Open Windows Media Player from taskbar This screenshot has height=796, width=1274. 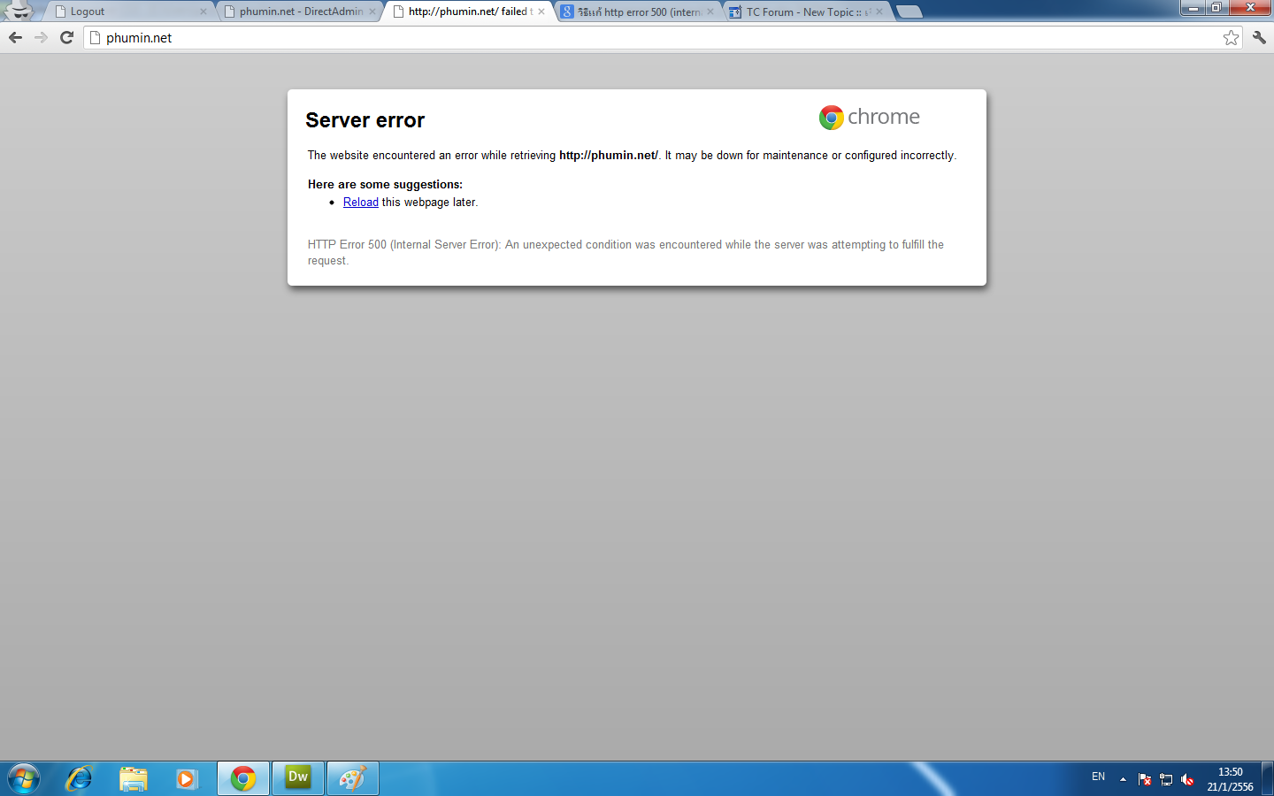tap(186, 779)
